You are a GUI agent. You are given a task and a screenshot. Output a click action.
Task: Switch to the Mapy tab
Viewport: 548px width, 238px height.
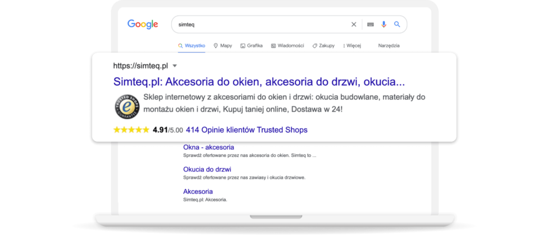click(x=222, y=46)
